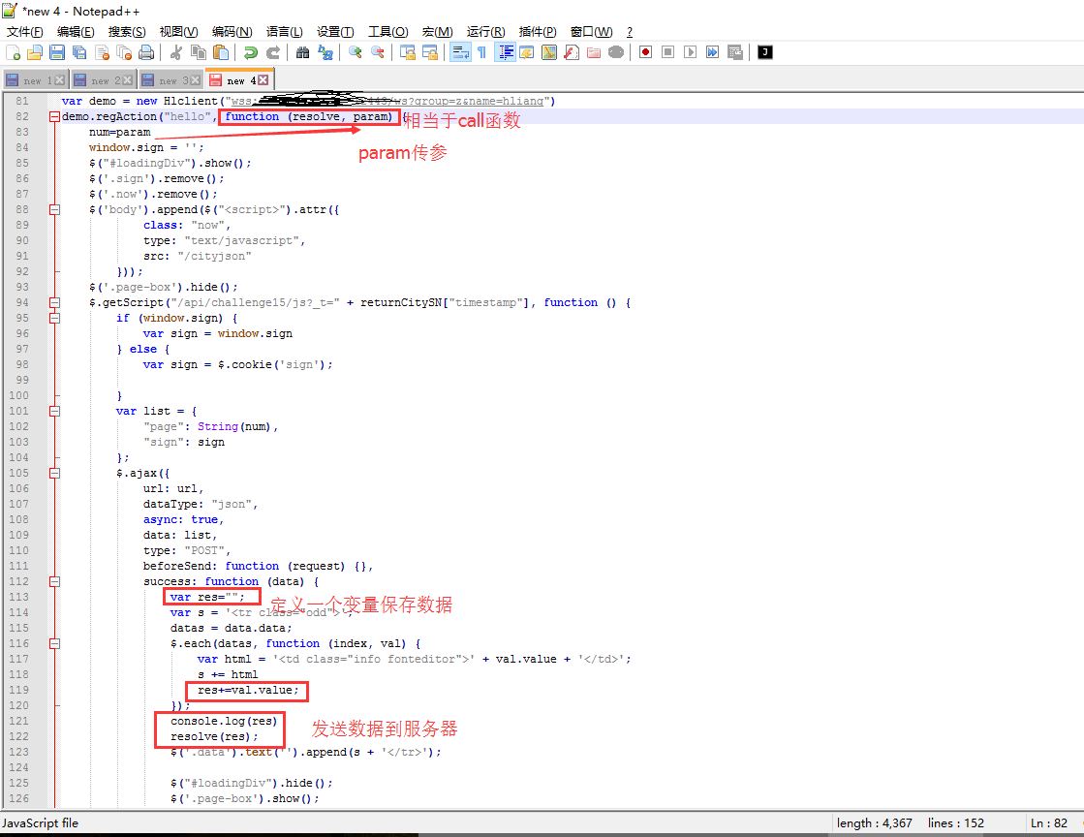1084x837 pixels.
Task: Click the Close All documents icon
Action: (x=124, y=52)
